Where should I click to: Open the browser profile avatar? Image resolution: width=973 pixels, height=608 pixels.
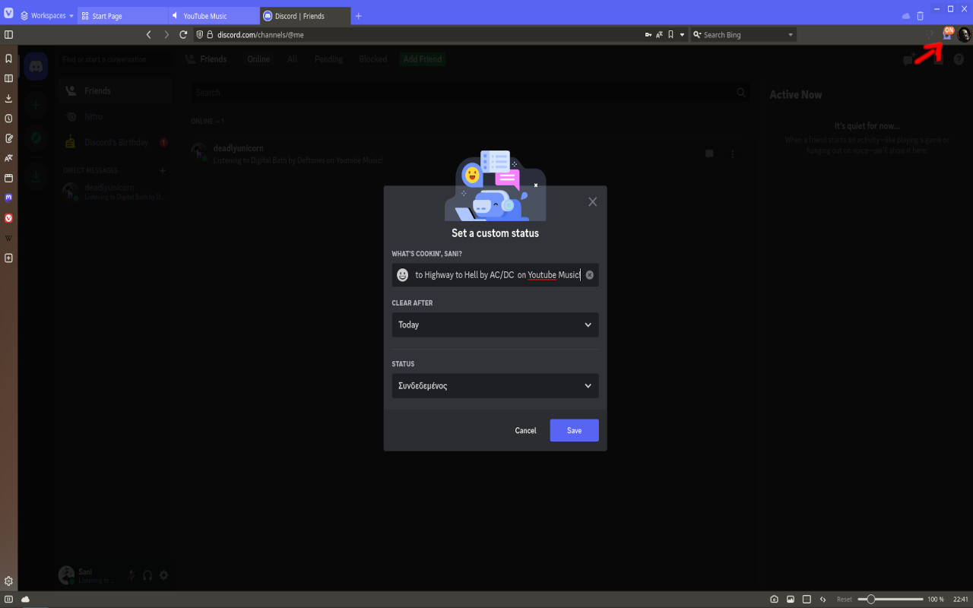[x=964, y=34]
